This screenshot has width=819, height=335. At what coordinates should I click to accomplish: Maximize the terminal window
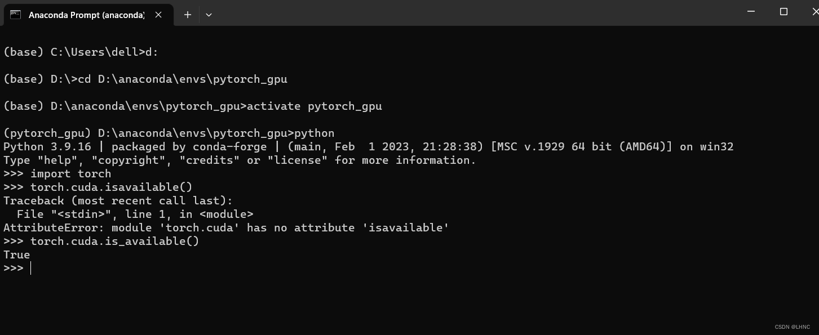[x=783, y=12]
